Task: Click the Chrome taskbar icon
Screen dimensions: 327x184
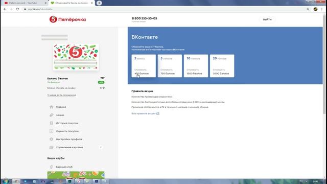Action: coord(16,181)
